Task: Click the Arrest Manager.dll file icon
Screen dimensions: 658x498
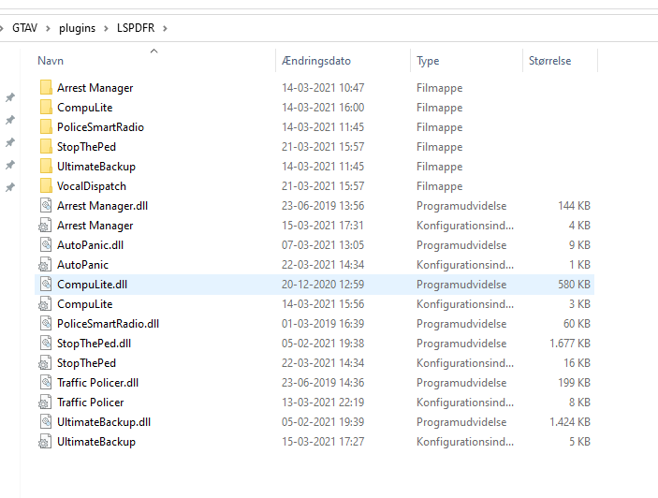Action: [46, 206]
